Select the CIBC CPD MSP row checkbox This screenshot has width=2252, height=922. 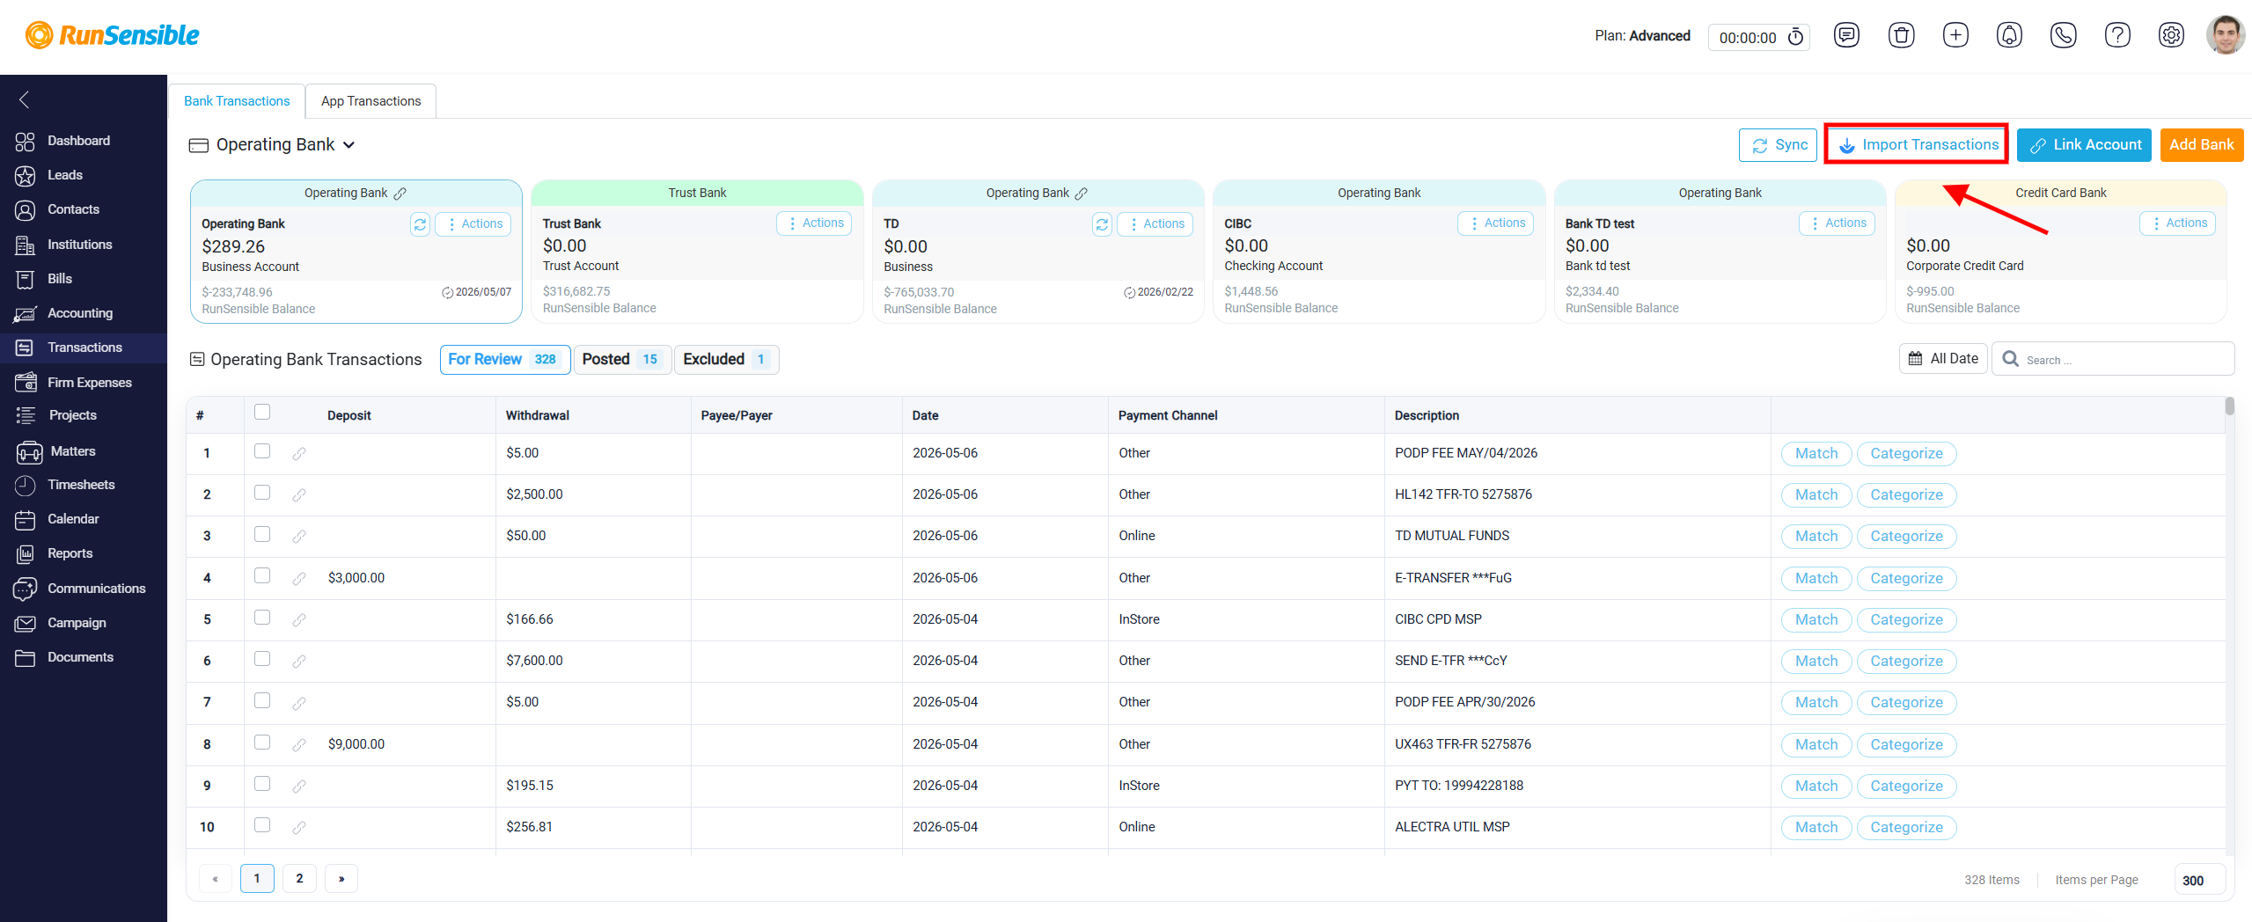point(262,618)
